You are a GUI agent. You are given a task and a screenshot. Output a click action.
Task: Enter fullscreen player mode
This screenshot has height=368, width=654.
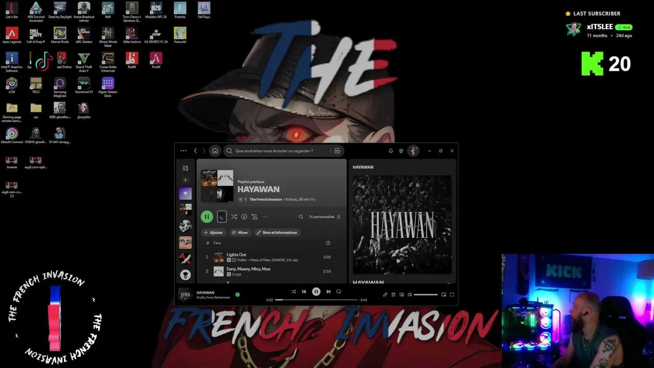452,294
